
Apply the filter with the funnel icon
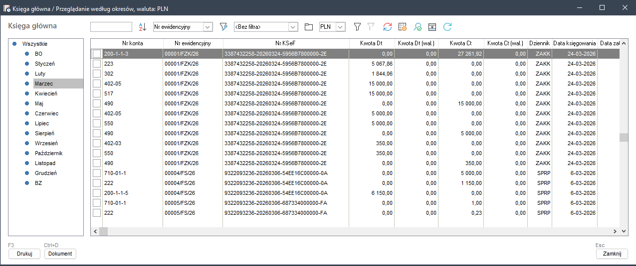click(357, 27)
